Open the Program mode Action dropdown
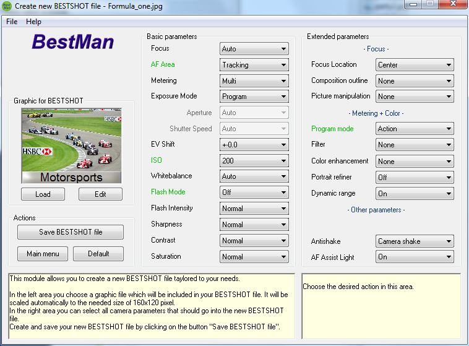Image resolution: width=469 pixels, height=346 pixels. tap(415, 129)
